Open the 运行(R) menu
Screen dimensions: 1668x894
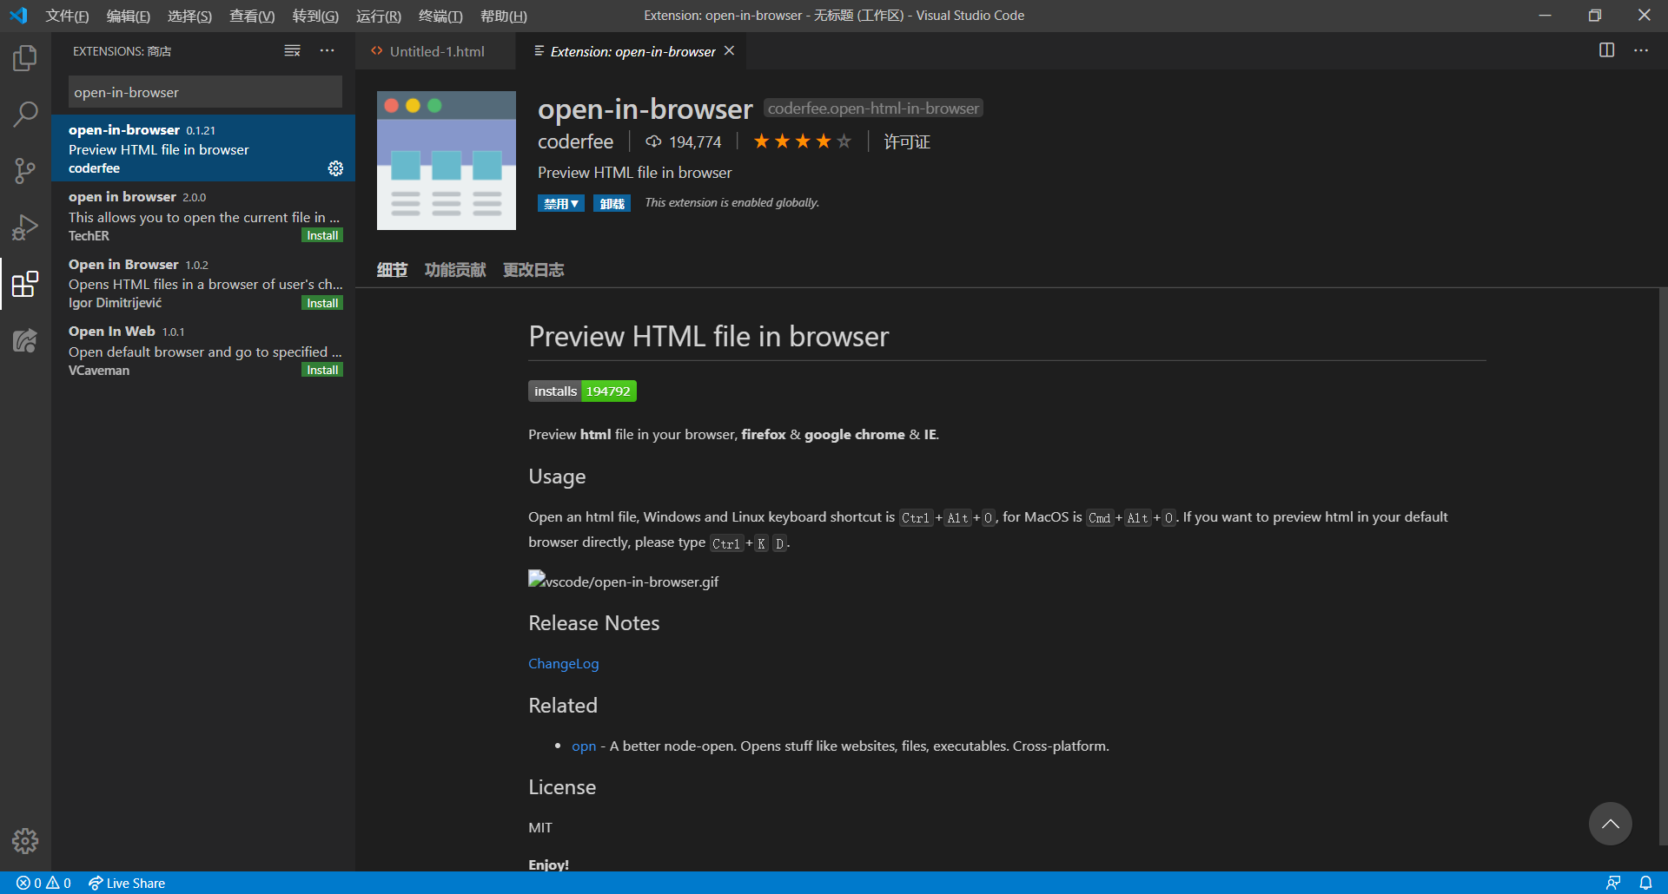click(379, 16)
